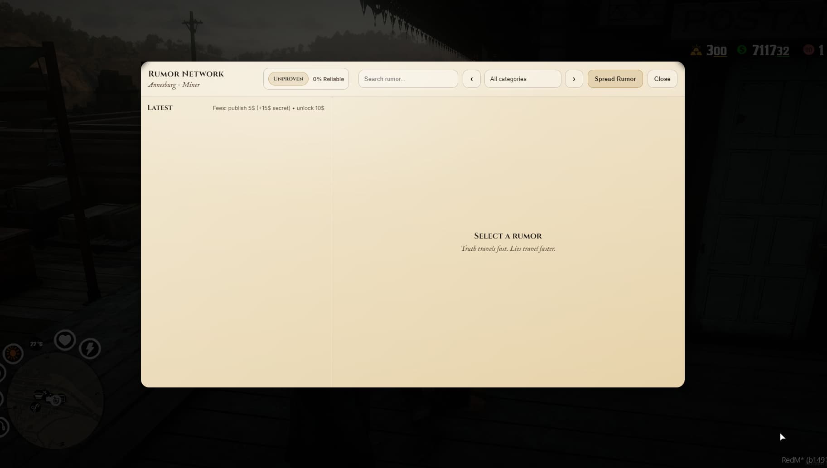Viewport: 827px width, 468px height.
Task: Click the Truth travels fast tagline
Action: point(508,248)
